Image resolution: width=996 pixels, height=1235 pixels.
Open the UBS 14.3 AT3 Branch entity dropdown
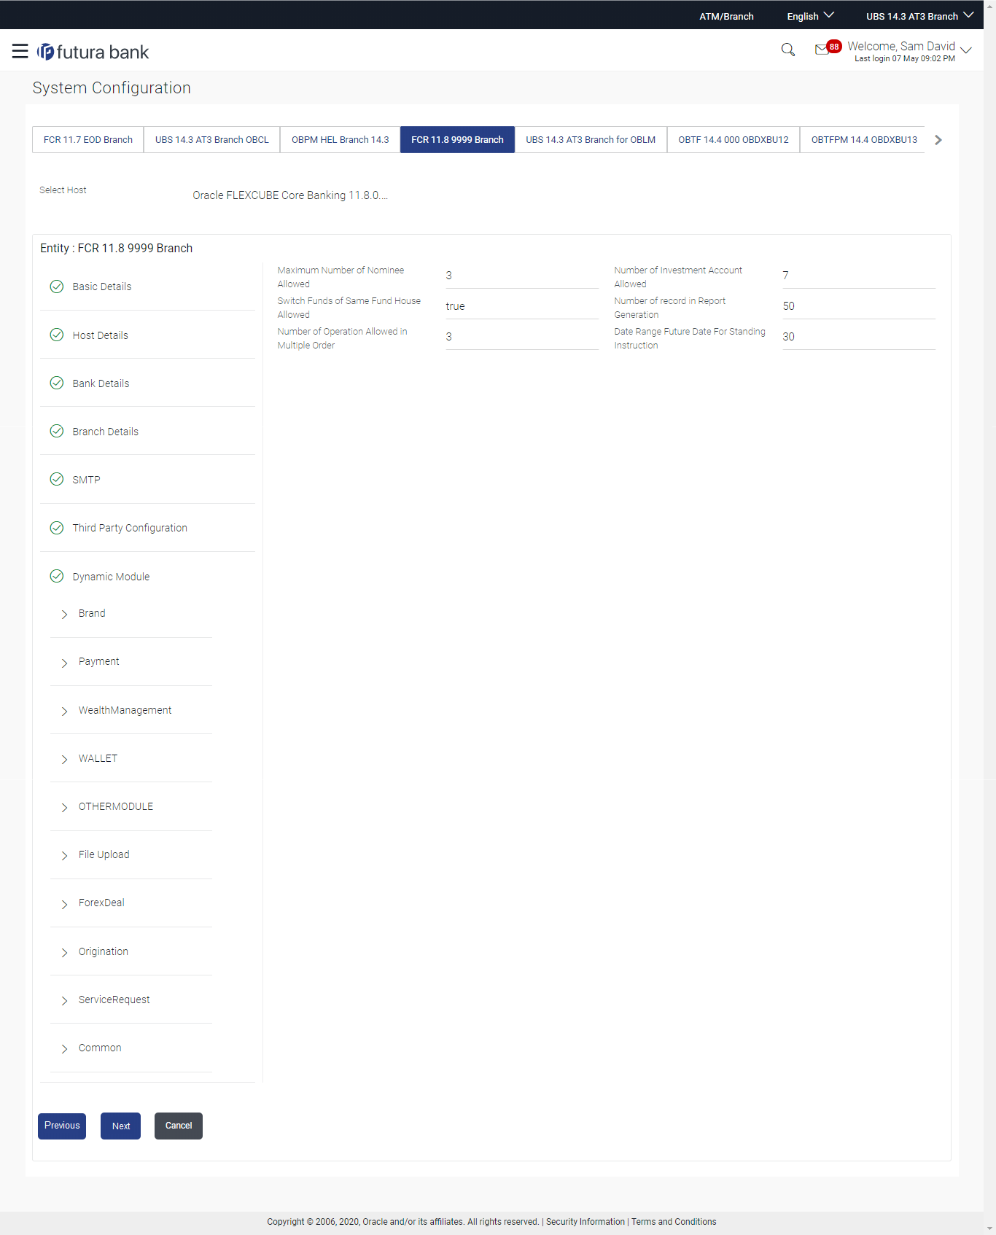pos(919,16)
